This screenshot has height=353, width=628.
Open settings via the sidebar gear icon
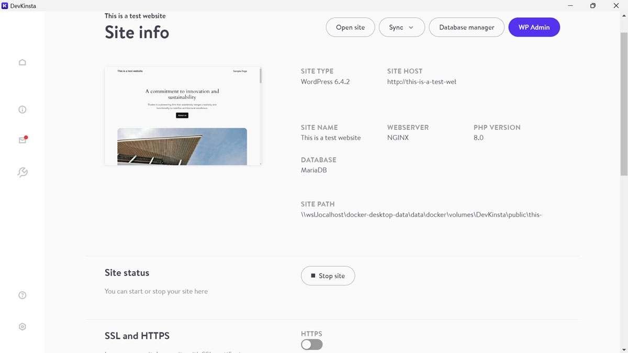coord(22,326)
